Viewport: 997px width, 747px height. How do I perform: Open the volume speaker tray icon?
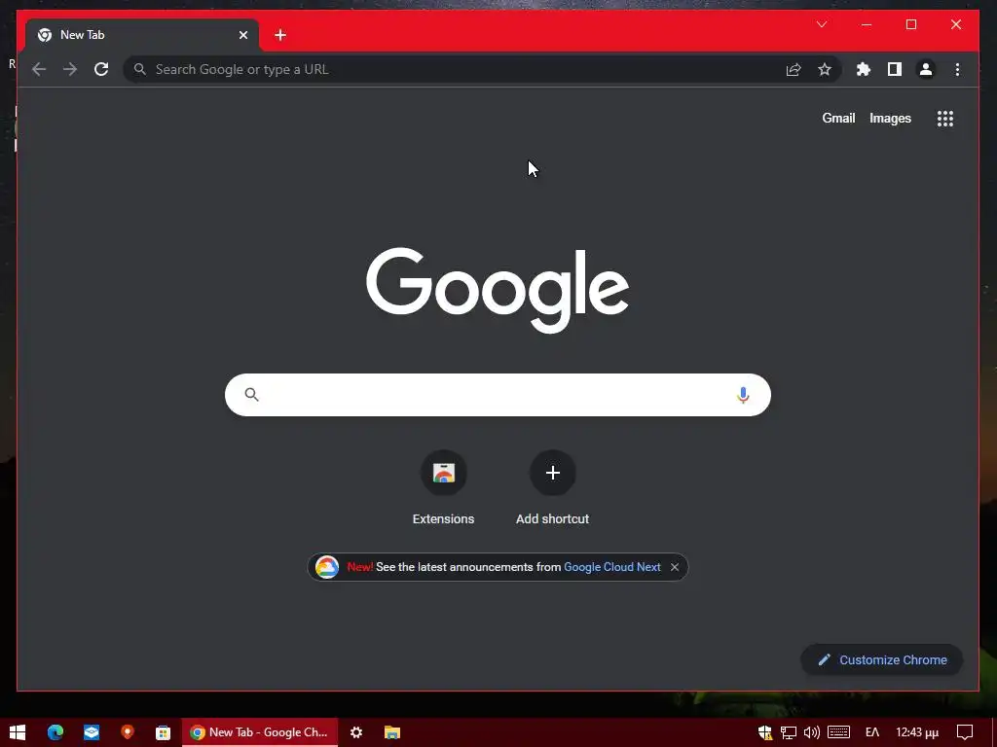point(812,732)
